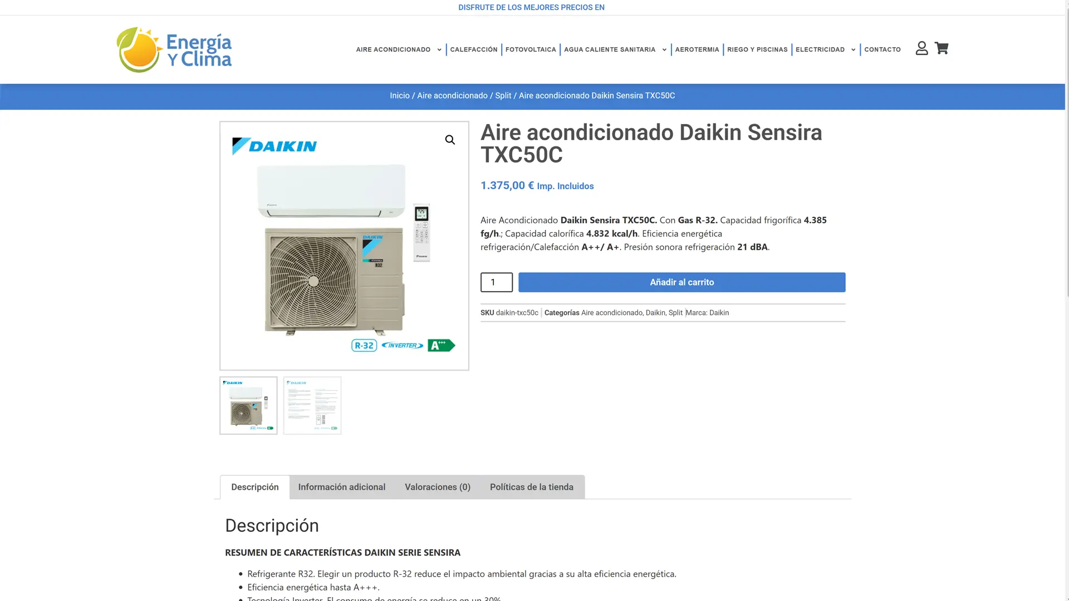Open the shopping cart icon
This screenshot has width=1069, height=601.
[x=941, y=48]
